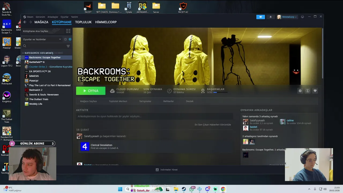Open game settings gear button
The image size is (343, 193).
pos(300,91)
